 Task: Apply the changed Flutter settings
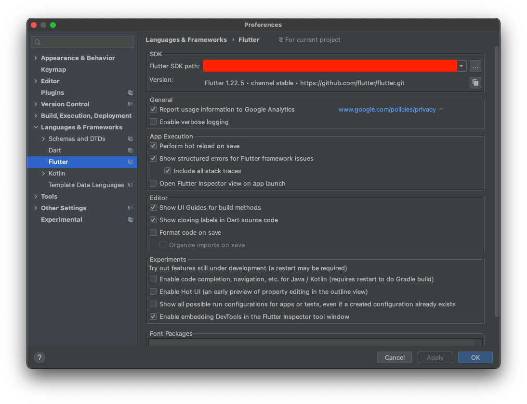tap(435, 357)
